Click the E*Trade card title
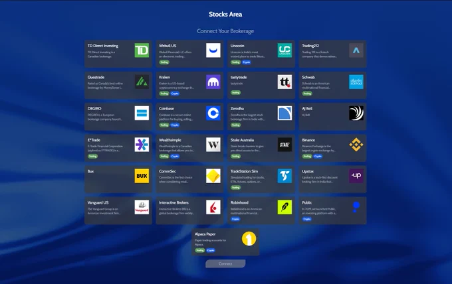The image size is (452, 284). [x=94, y=140]
